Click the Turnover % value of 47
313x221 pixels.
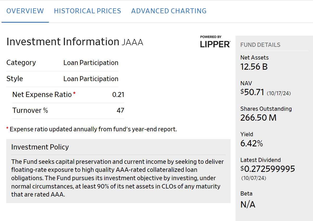click(x=121, y=110)
